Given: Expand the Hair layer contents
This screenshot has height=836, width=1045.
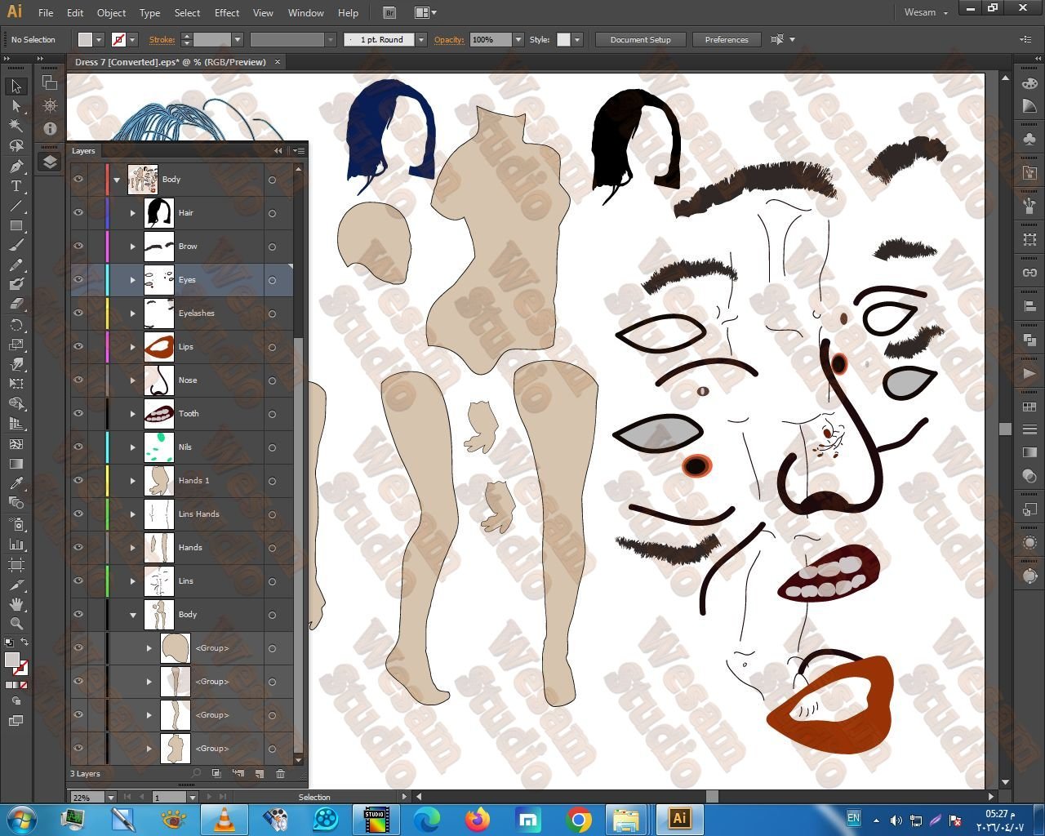Looking at the screenshot, I should [x=133, y=213].
